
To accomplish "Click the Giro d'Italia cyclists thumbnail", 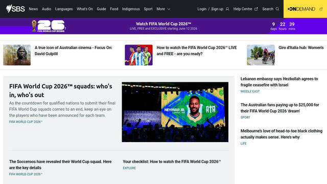I will [x=261, y=55].
